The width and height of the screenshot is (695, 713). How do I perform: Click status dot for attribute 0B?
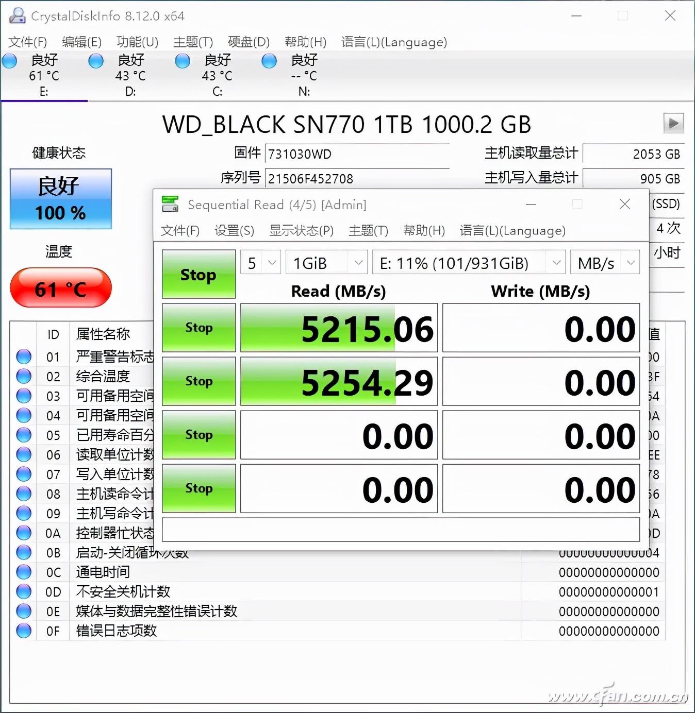pos(24,552)
